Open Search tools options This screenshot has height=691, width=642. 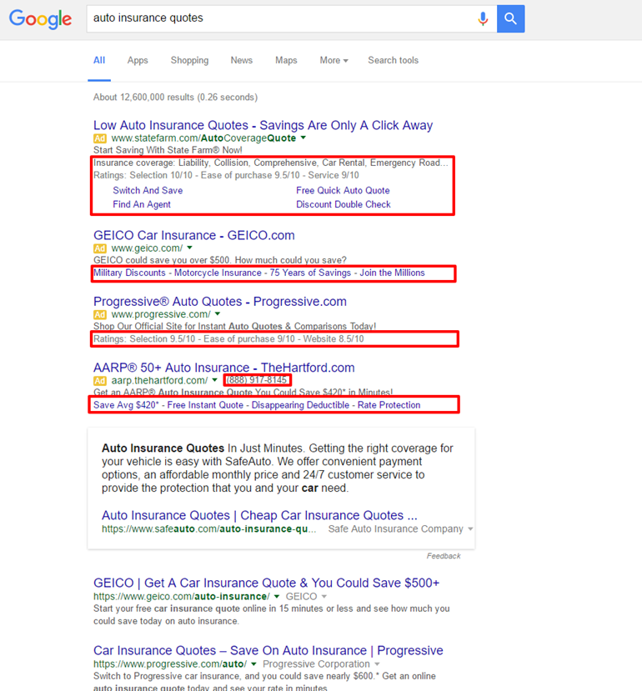pyautogui.click(x=393, y=60)
